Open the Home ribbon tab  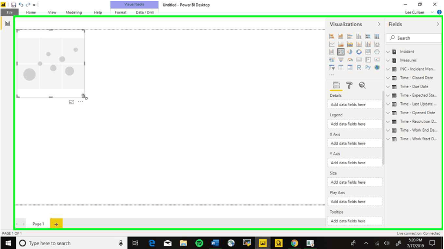(x=31, y=12)
